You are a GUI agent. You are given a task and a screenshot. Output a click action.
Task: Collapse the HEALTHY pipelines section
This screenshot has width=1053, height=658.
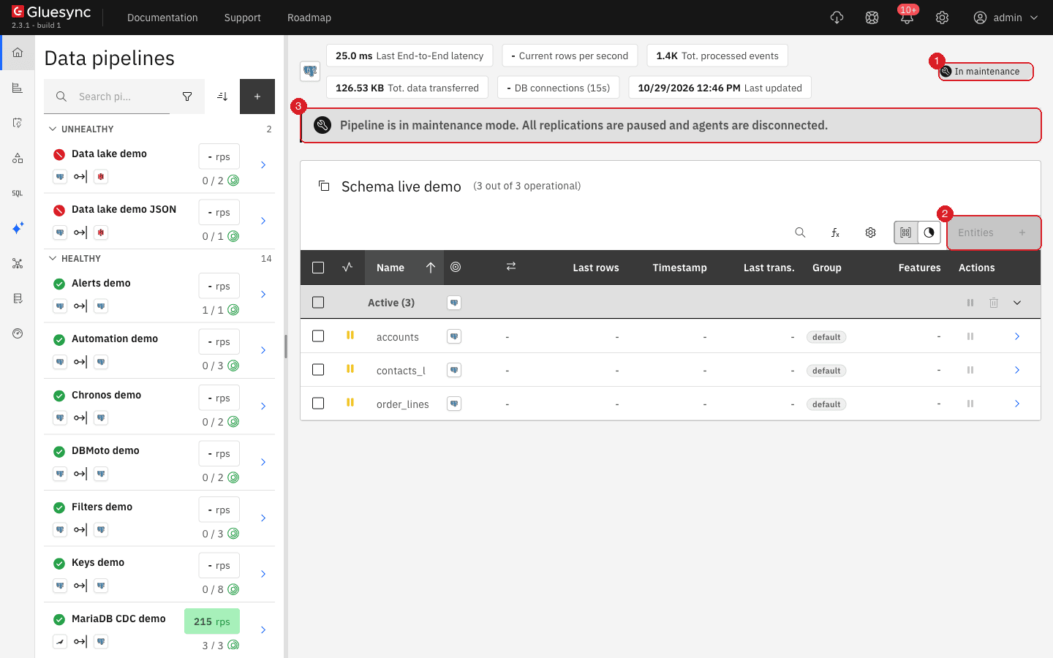click(x=53, y=259)
